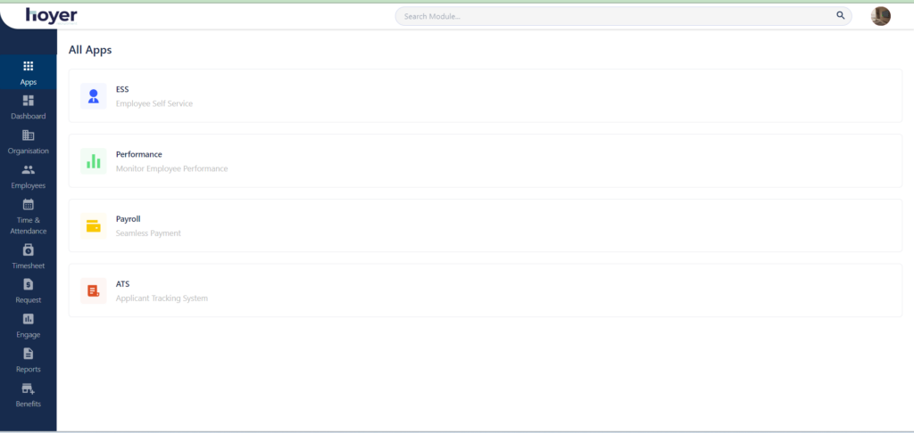Click 'Employee Self Service' description text

coord(154,103)
